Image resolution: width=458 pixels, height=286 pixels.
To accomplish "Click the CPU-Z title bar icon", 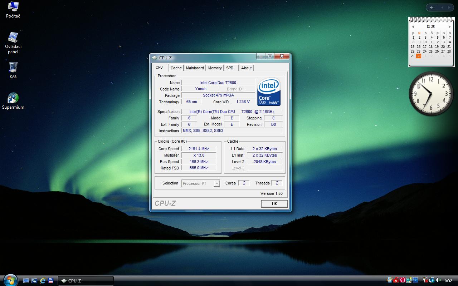I will 155,58.
